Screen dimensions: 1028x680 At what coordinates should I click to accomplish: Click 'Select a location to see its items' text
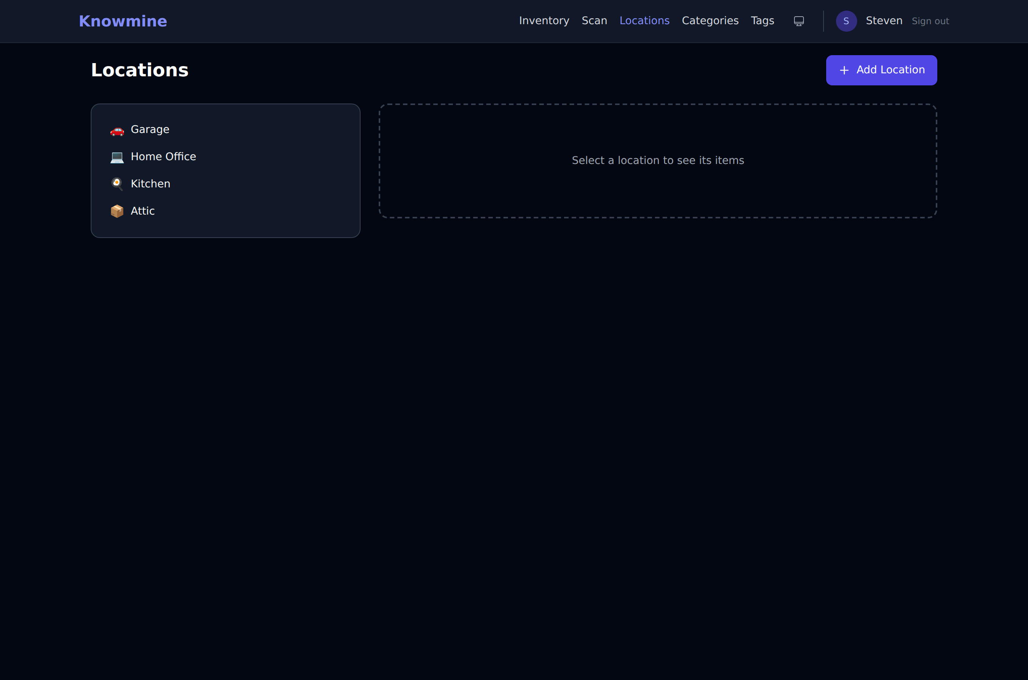pos(658,161)
